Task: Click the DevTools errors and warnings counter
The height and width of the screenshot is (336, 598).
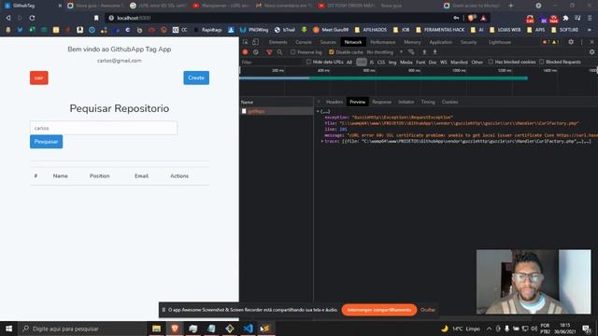Action: [550, 42]
